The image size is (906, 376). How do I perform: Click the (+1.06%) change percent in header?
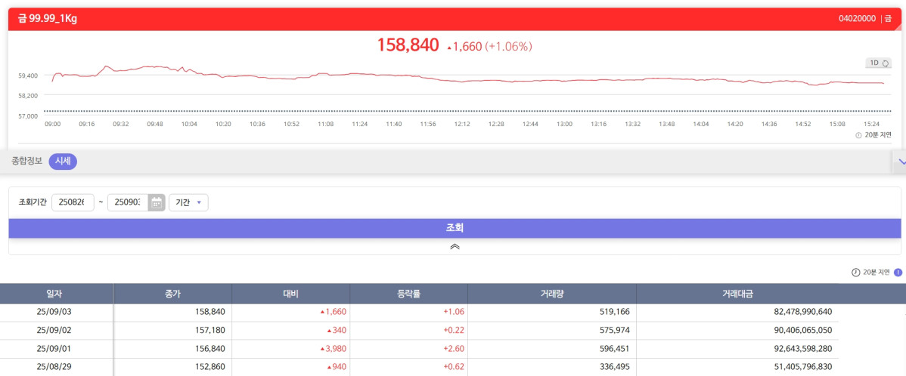(508, 47)
